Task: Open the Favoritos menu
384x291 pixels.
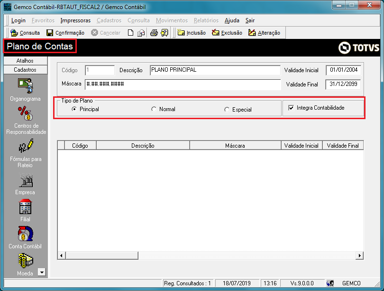Action: point(43,20)
